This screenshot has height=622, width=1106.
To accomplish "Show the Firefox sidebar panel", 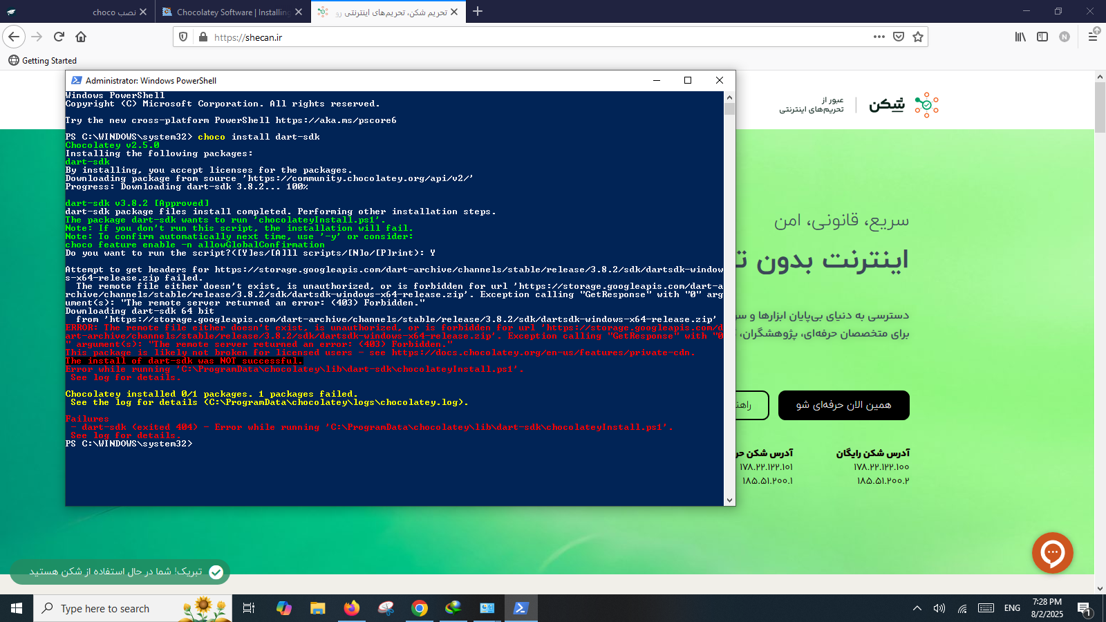I will [x=1042, y=37].
